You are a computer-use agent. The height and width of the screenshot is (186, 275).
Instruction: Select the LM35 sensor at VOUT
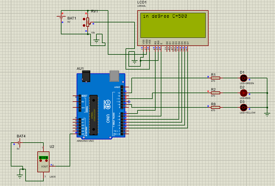tap(43, 162)
